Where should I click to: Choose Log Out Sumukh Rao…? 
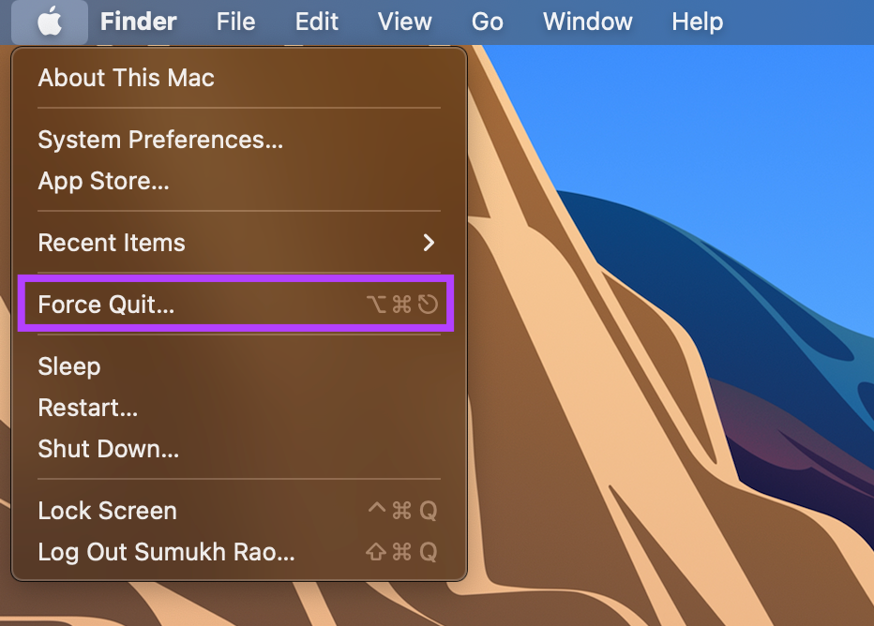pos(239,551)
